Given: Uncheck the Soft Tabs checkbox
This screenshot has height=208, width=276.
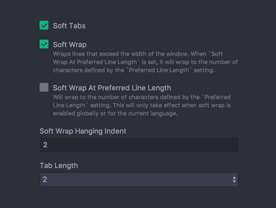Looking at the screenshot, I should (44, 25).
